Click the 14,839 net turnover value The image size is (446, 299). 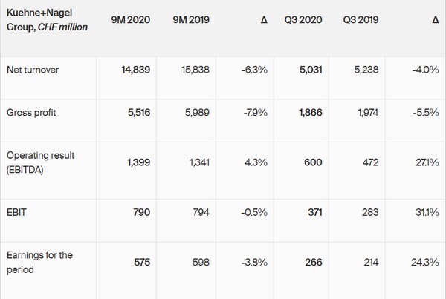(x=135, y=70)
